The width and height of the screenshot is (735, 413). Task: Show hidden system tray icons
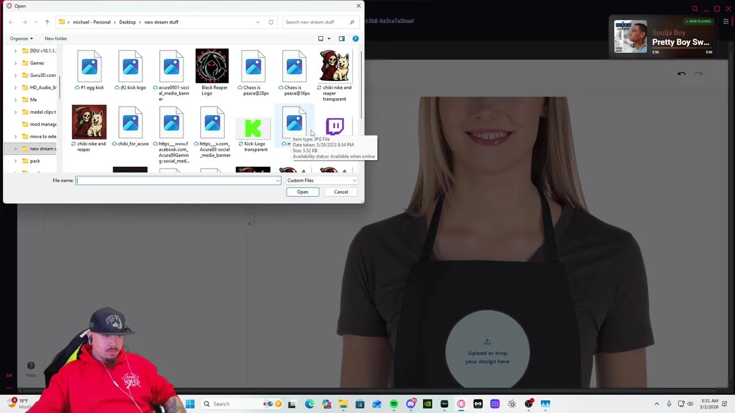(656, 404)
